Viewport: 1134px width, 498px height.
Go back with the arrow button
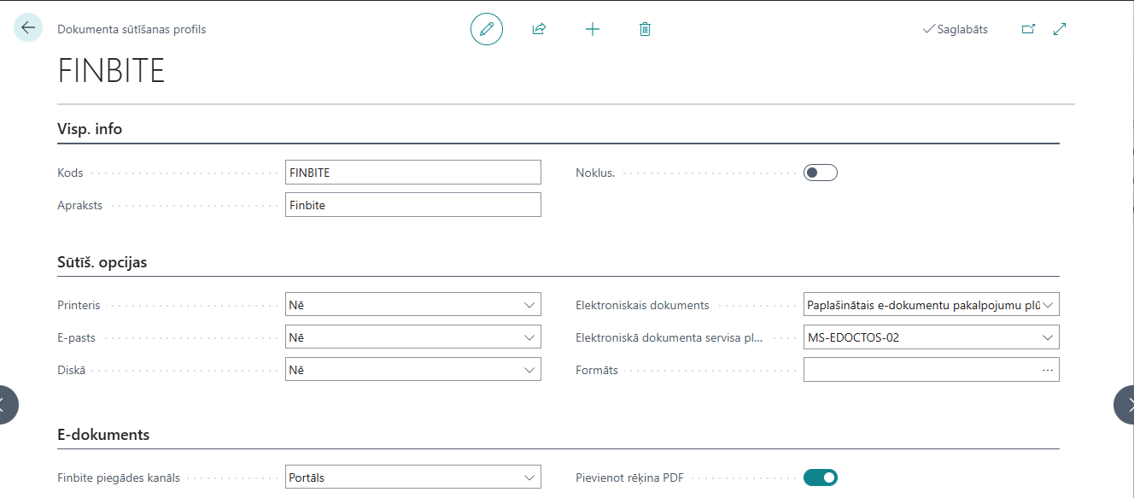point(28,28)
